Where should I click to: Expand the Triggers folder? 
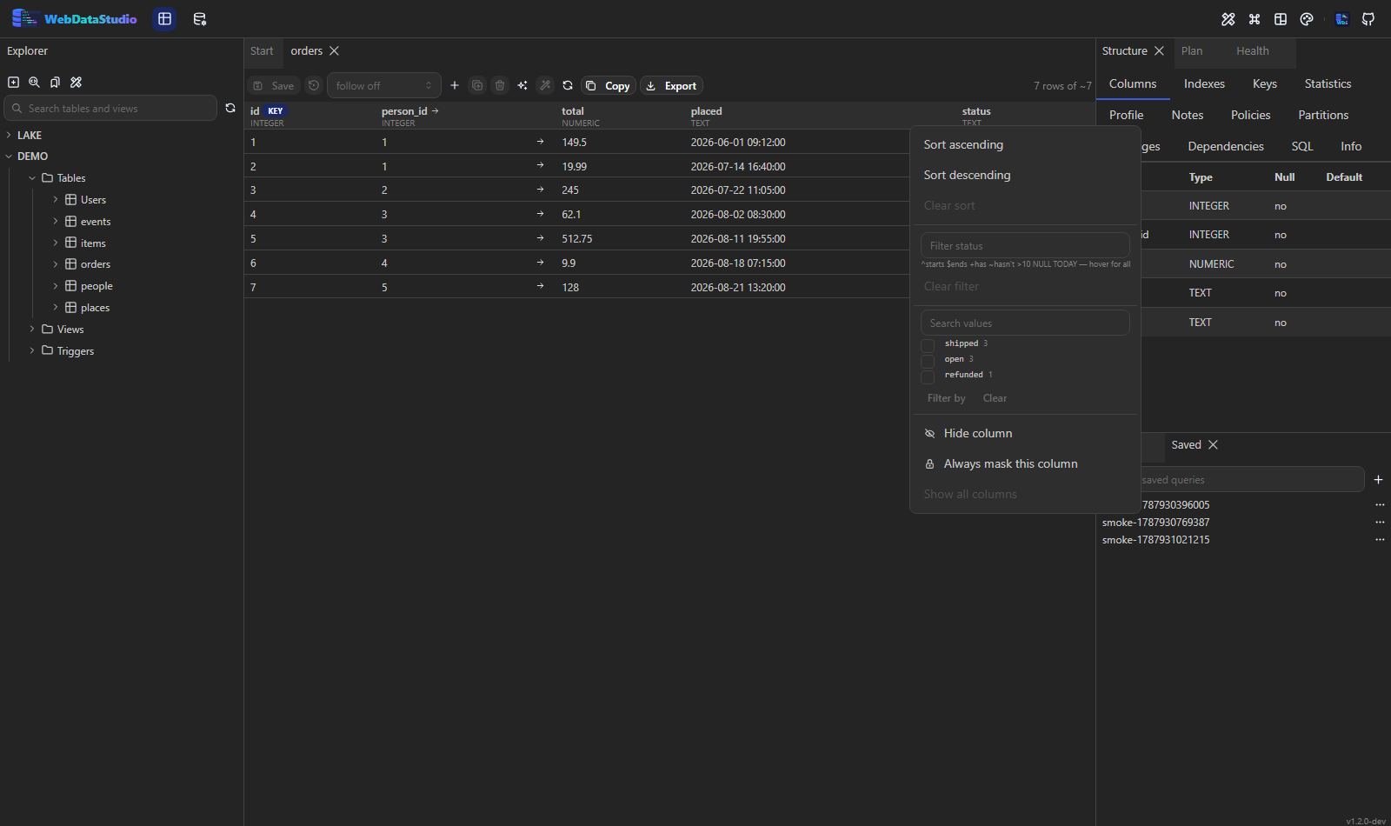(x=32, y=350)
